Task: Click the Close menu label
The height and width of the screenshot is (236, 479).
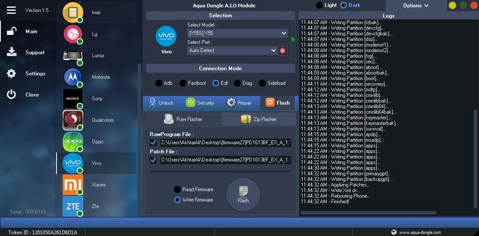Action: [x=32, y=95]
